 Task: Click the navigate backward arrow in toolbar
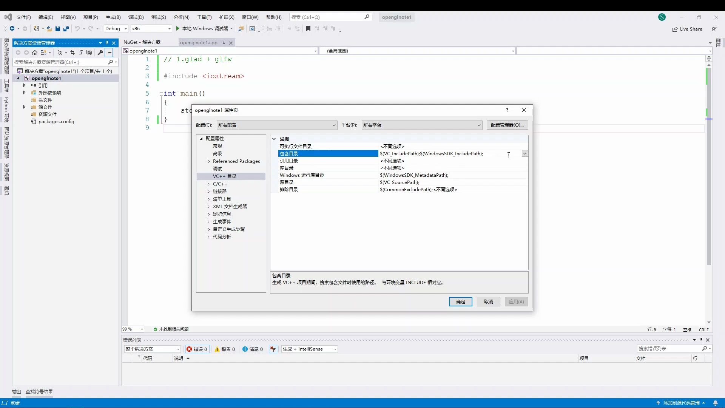click(x=12, y=29)
